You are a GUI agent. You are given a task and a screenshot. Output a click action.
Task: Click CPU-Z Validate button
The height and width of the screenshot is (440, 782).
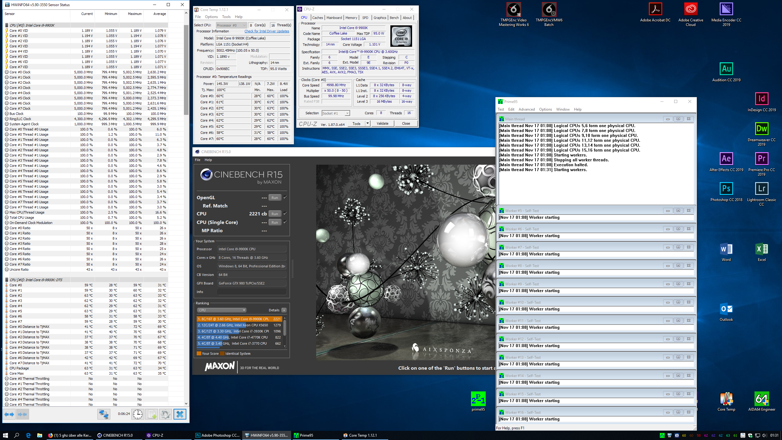[x=382, y=123]
